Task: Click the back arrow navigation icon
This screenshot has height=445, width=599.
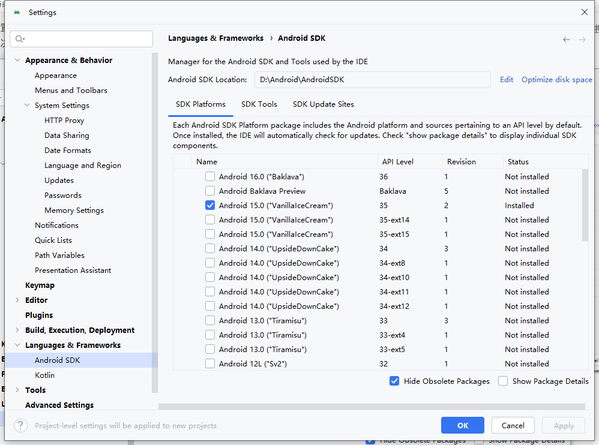Action: point(566,40)
